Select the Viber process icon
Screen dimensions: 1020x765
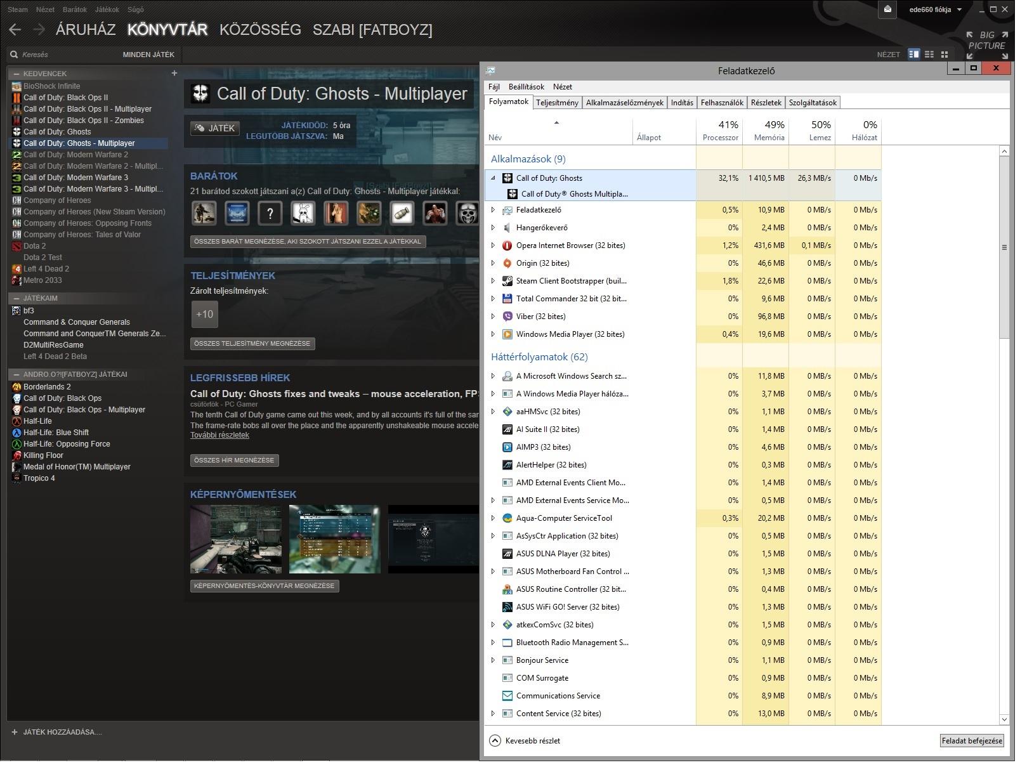(507, 317)
